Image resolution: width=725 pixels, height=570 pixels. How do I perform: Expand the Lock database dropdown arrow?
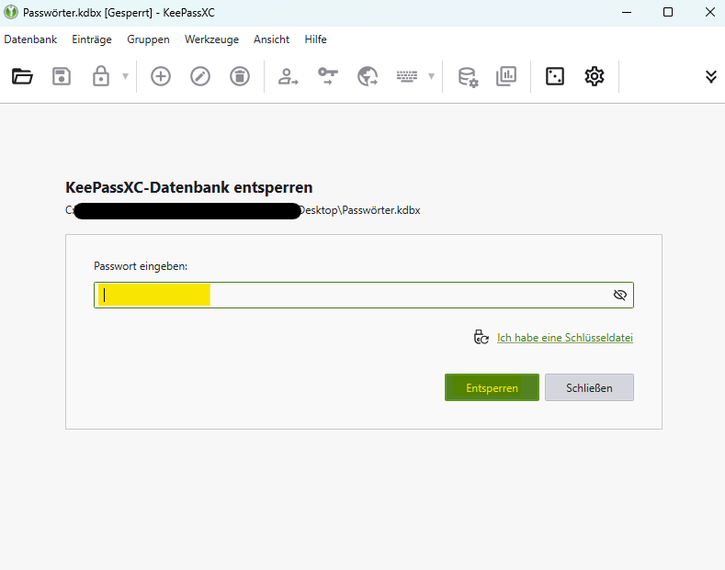pyautogui.click(x=125, y=76)
